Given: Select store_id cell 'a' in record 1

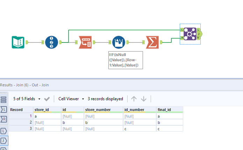Looking at the screenshot, I should click(x=47, y=116).
